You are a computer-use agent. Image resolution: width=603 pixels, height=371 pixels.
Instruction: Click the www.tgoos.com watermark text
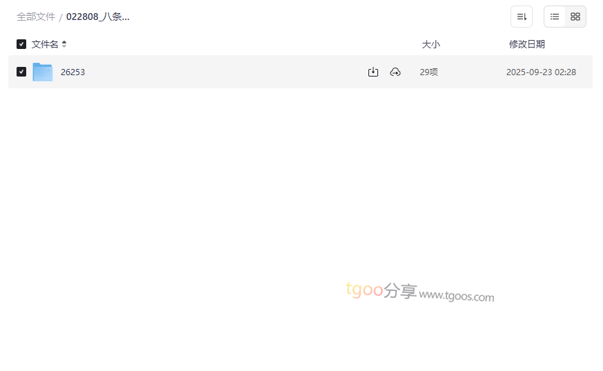[457, 296]
